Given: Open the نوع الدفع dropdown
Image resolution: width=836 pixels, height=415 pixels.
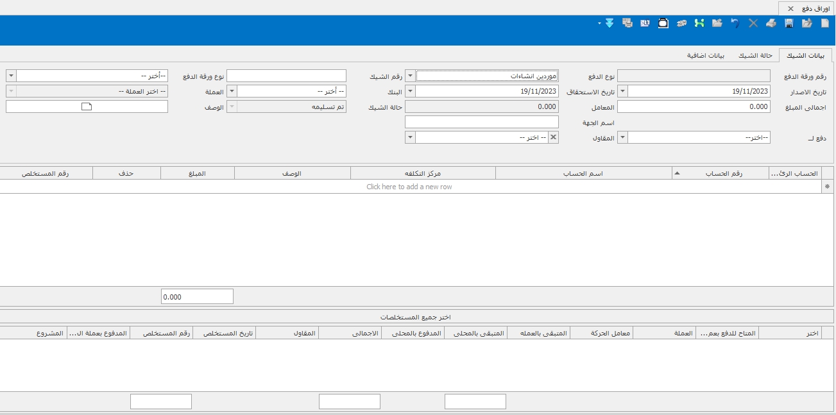Looking at the screenshot, I should coord(410,76).
